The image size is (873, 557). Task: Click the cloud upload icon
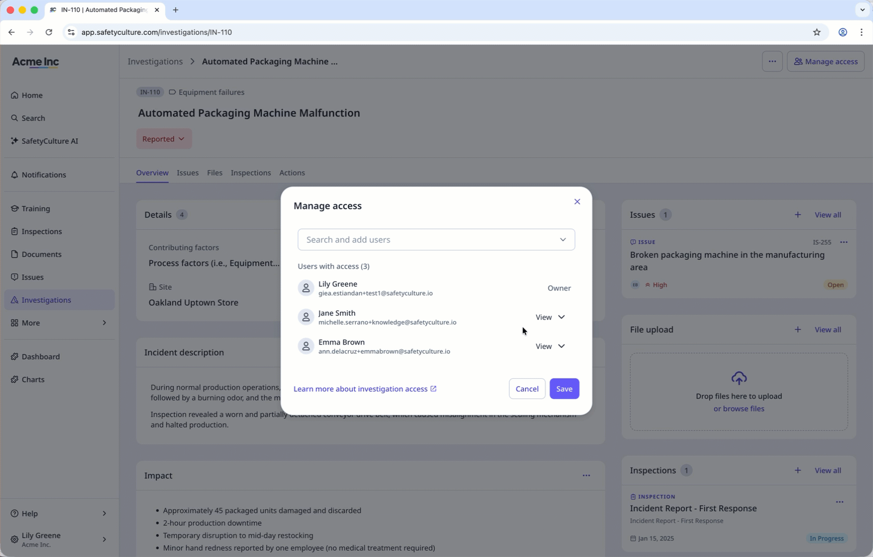coord(739,378)
